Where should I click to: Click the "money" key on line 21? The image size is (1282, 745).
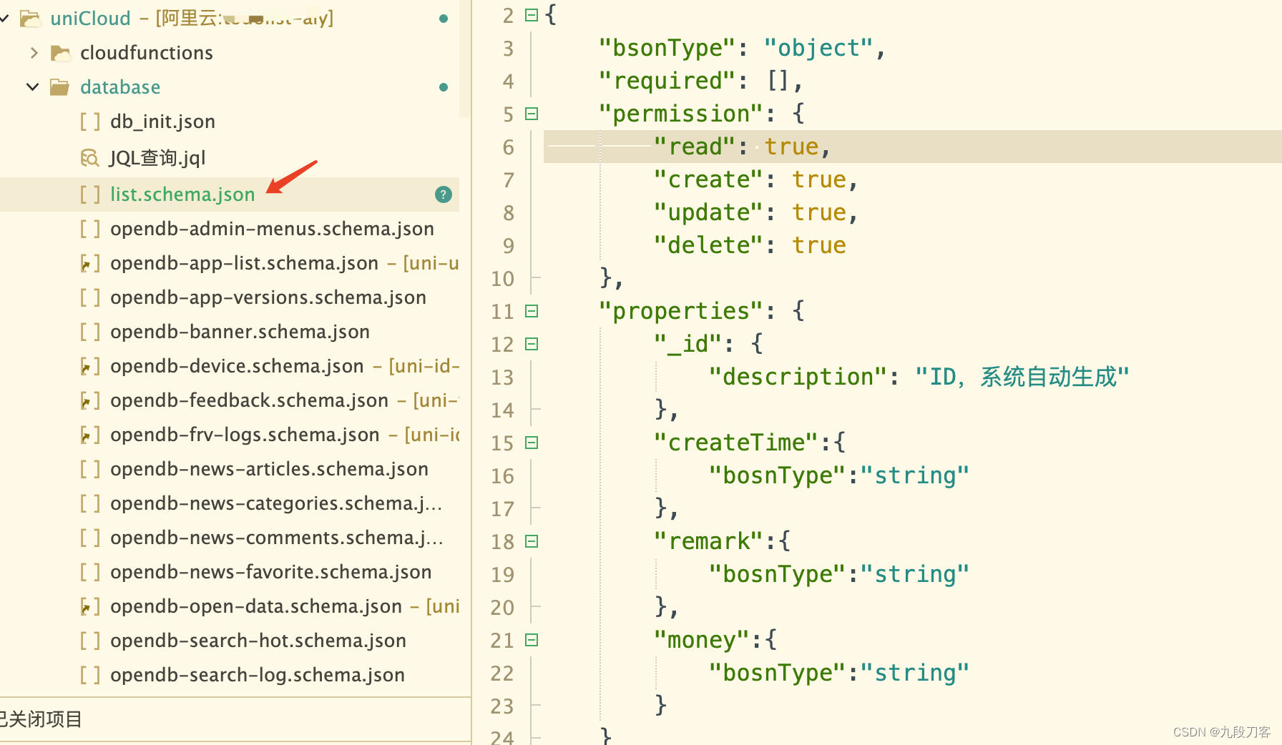click(701, 640)
